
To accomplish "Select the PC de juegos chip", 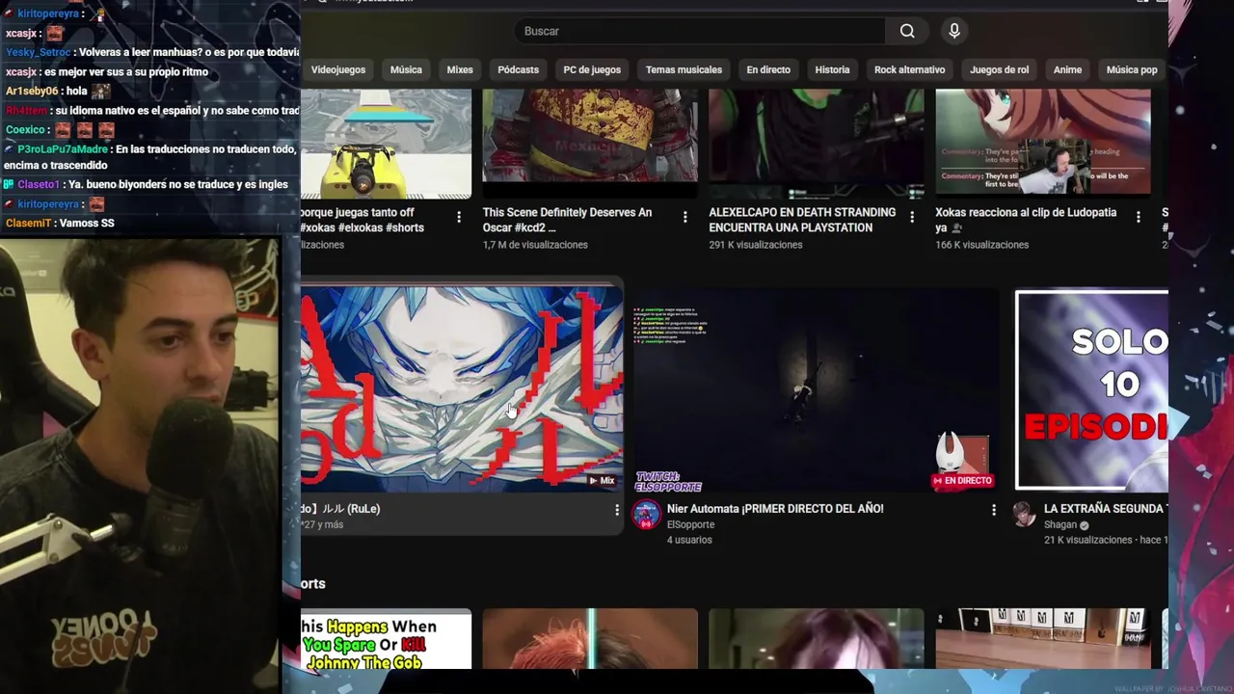I will (x=592, y=69).
